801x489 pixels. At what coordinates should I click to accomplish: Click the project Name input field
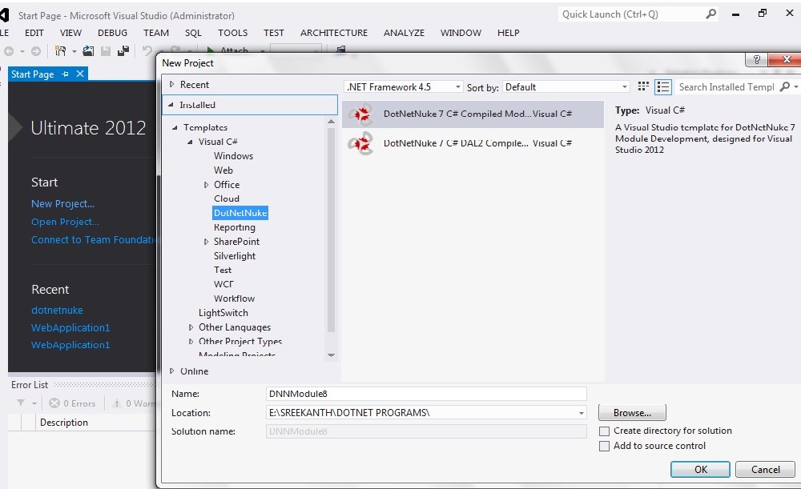tap(426, 394)
